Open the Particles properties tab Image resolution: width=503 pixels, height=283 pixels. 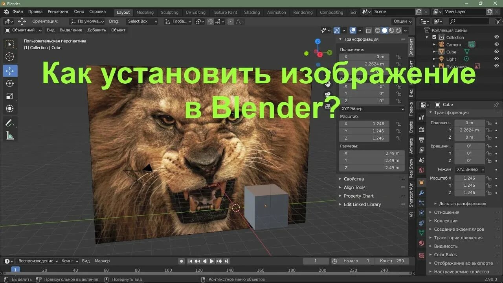[421, 203]
